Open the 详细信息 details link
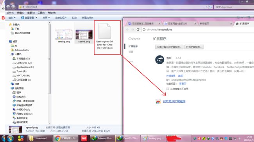 pos(171,75)
